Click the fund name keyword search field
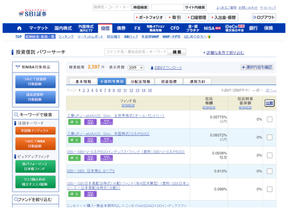 [136, 52]
